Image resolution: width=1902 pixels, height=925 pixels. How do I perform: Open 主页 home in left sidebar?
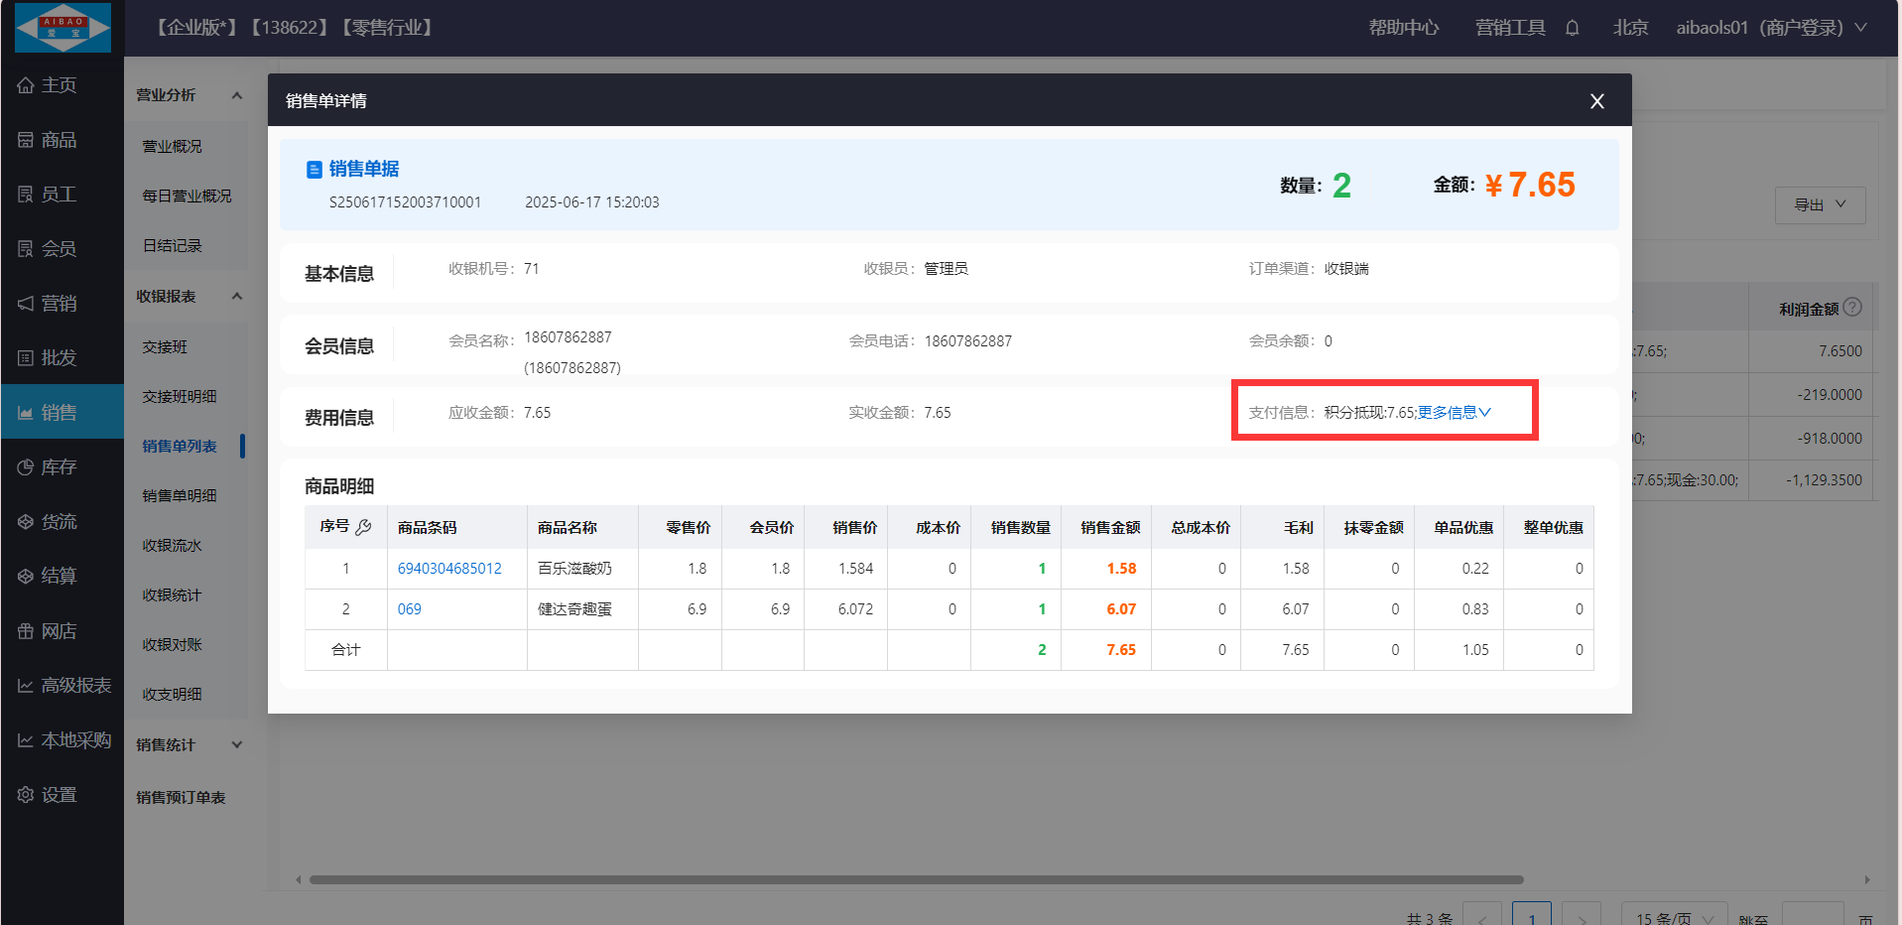(x=59, y=85)
